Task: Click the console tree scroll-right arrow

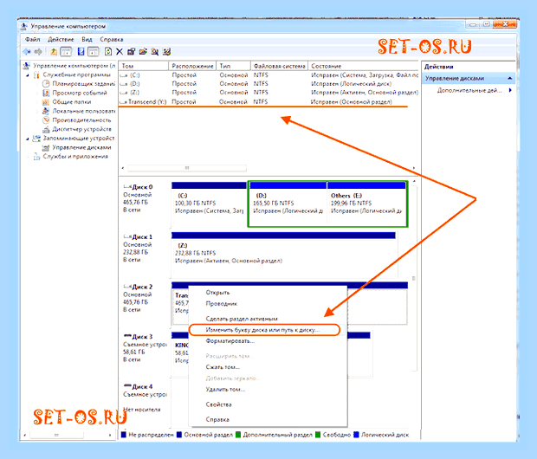Action: 110,435
